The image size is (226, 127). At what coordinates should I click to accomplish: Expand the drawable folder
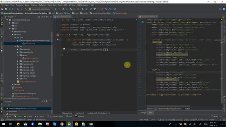[x=18, y=49]
